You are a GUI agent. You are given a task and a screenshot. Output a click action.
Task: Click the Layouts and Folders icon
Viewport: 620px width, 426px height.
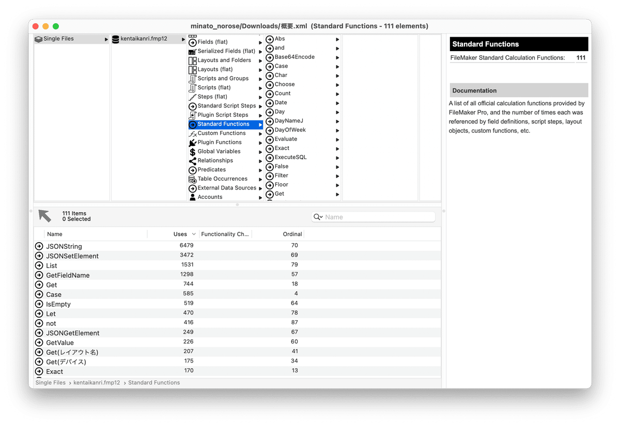coord(193,60)
